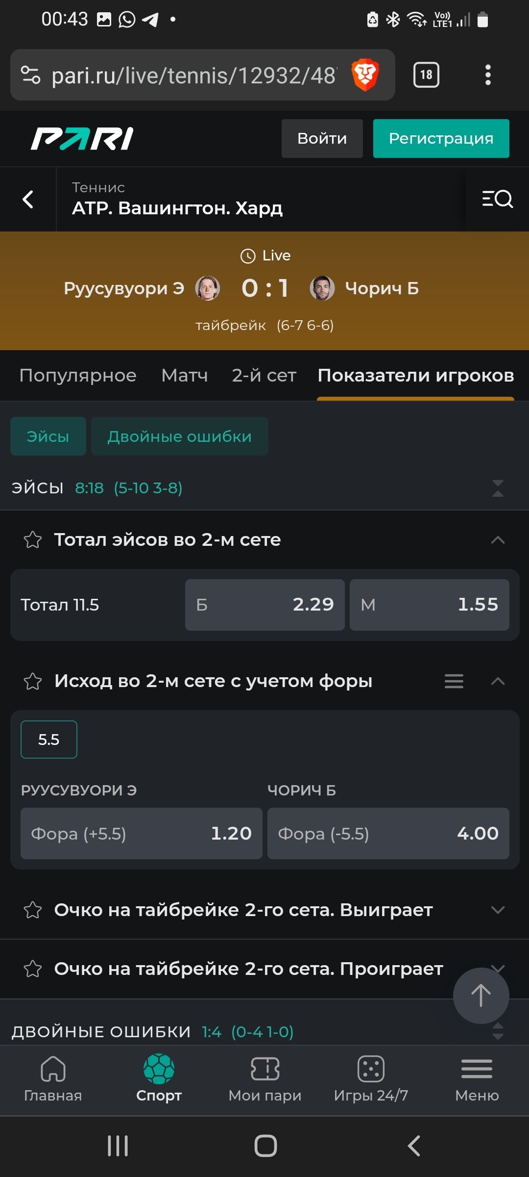The image size is (529, 1177).
Task: Collapse the Тотал эйсов во 2-м сете section
Action: [x=498, y=540]
